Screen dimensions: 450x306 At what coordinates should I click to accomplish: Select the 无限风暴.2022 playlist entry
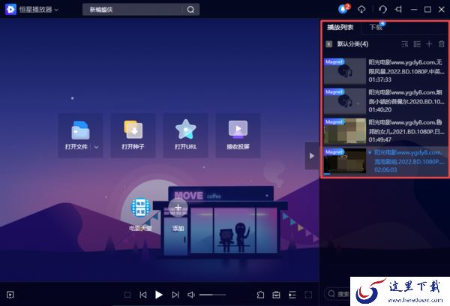tap(385, 71)
